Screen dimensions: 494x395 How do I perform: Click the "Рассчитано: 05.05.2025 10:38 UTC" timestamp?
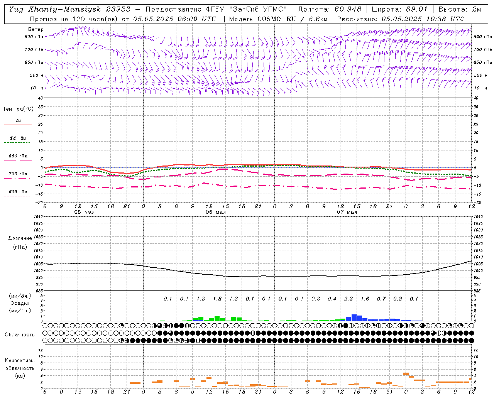pos(401,19)
